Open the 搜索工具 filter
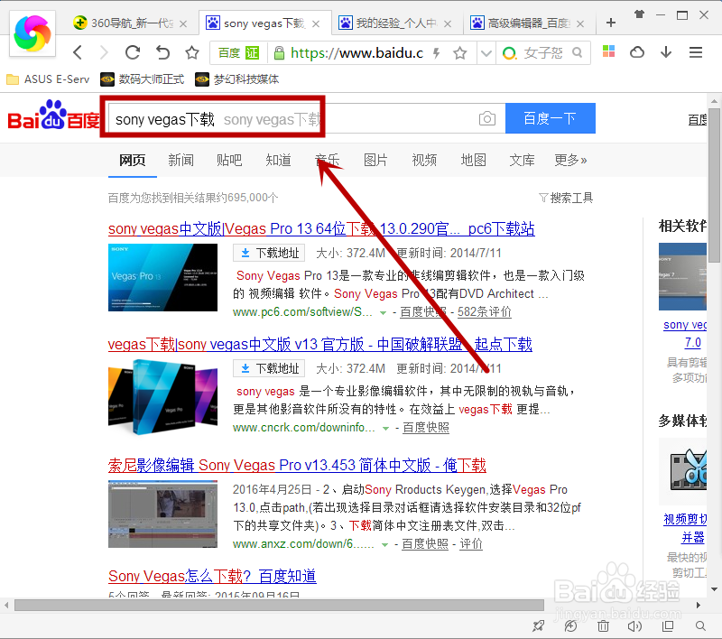Image resolution: width=722 pixels, height=639 pixels. tap(566, 198)
